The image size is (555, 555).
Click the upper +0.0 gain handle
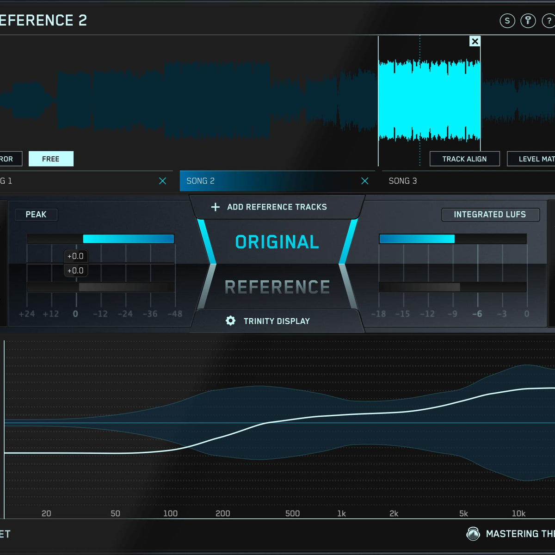pos(75,256)
